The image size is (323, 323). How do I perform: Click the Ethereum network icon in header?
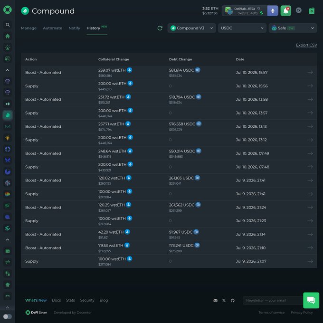click(273, 11)
